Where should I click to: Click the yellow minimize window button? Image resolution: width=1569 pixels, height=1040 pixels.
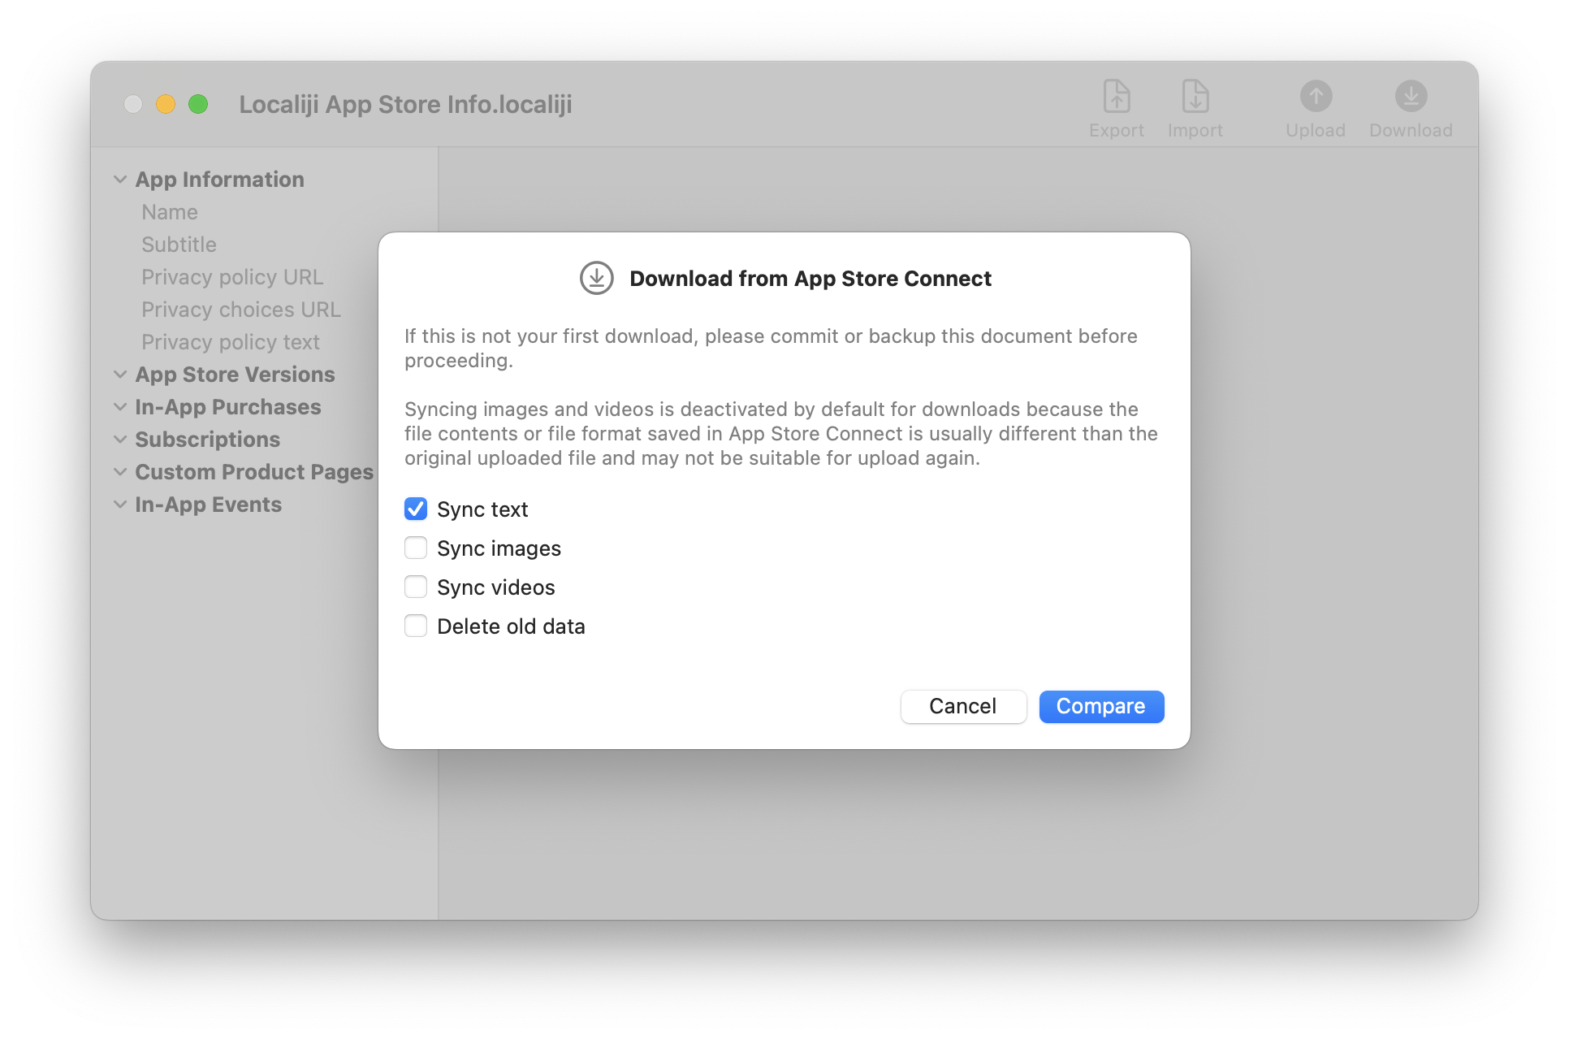click(166, 104)
